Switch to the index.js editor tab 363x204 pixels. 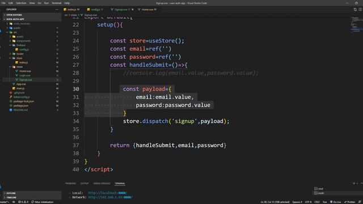pos(71,10)
